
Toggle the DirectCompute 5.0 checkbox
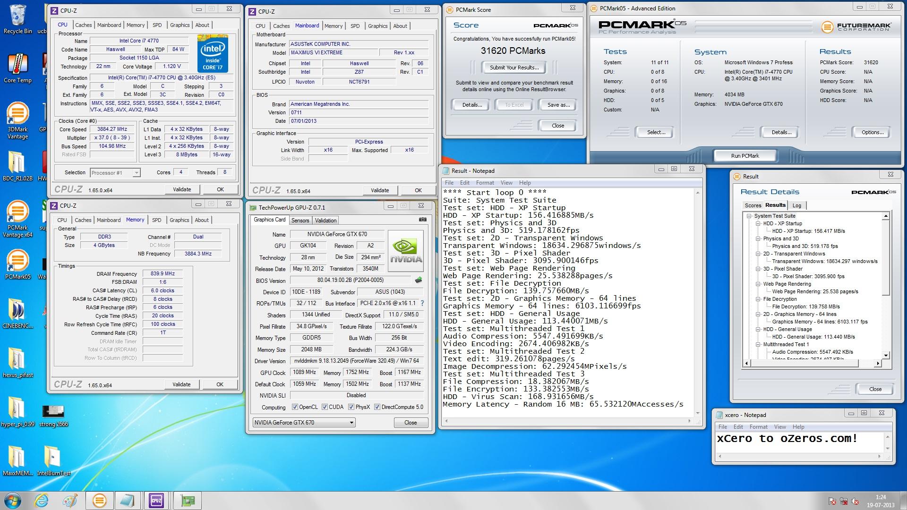[377, 407]
